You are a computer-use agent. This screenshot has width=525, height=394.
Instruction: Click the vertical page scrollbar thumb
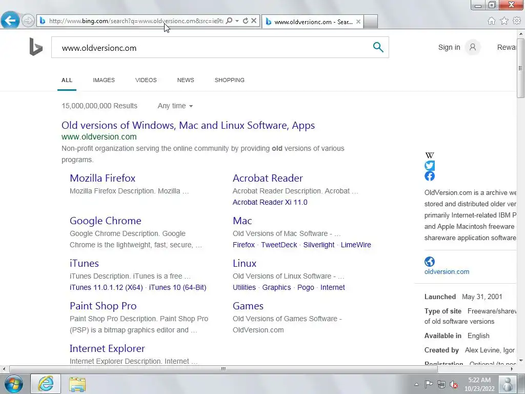(520, 68)
